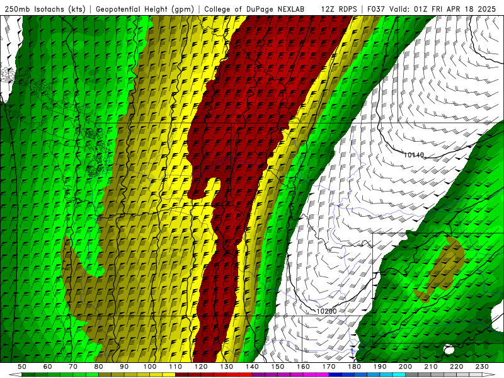Click the 'Geopotential Height (gpm)' header label

point(145,9)
